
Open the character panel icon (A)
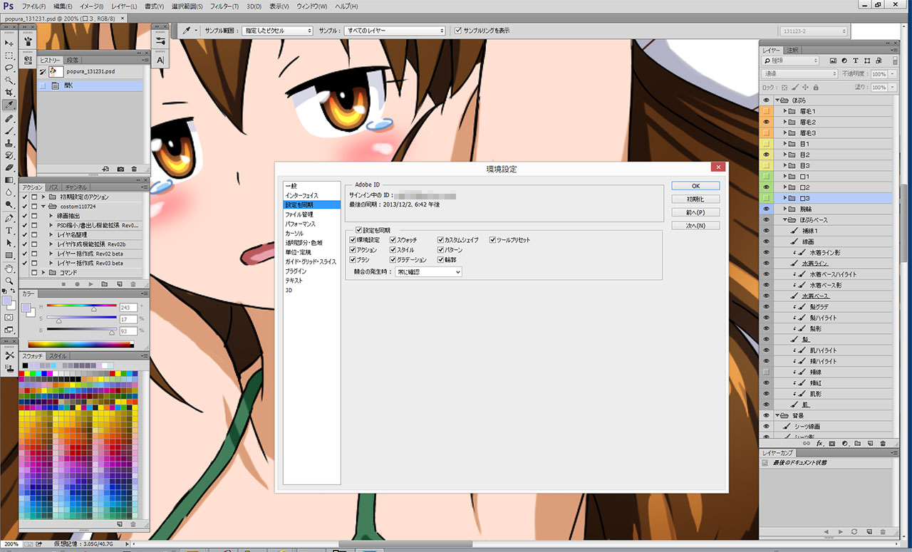pos(160,61)
